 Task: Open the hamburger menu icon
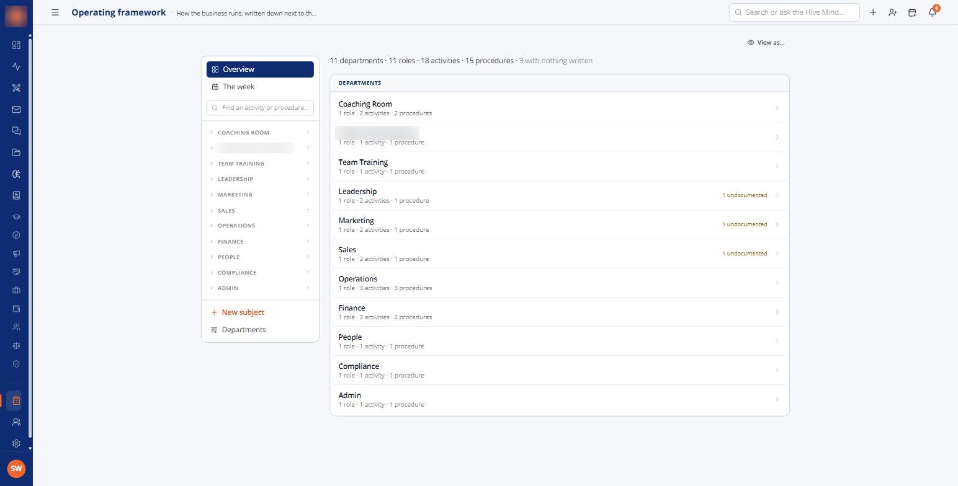[55, 12]
